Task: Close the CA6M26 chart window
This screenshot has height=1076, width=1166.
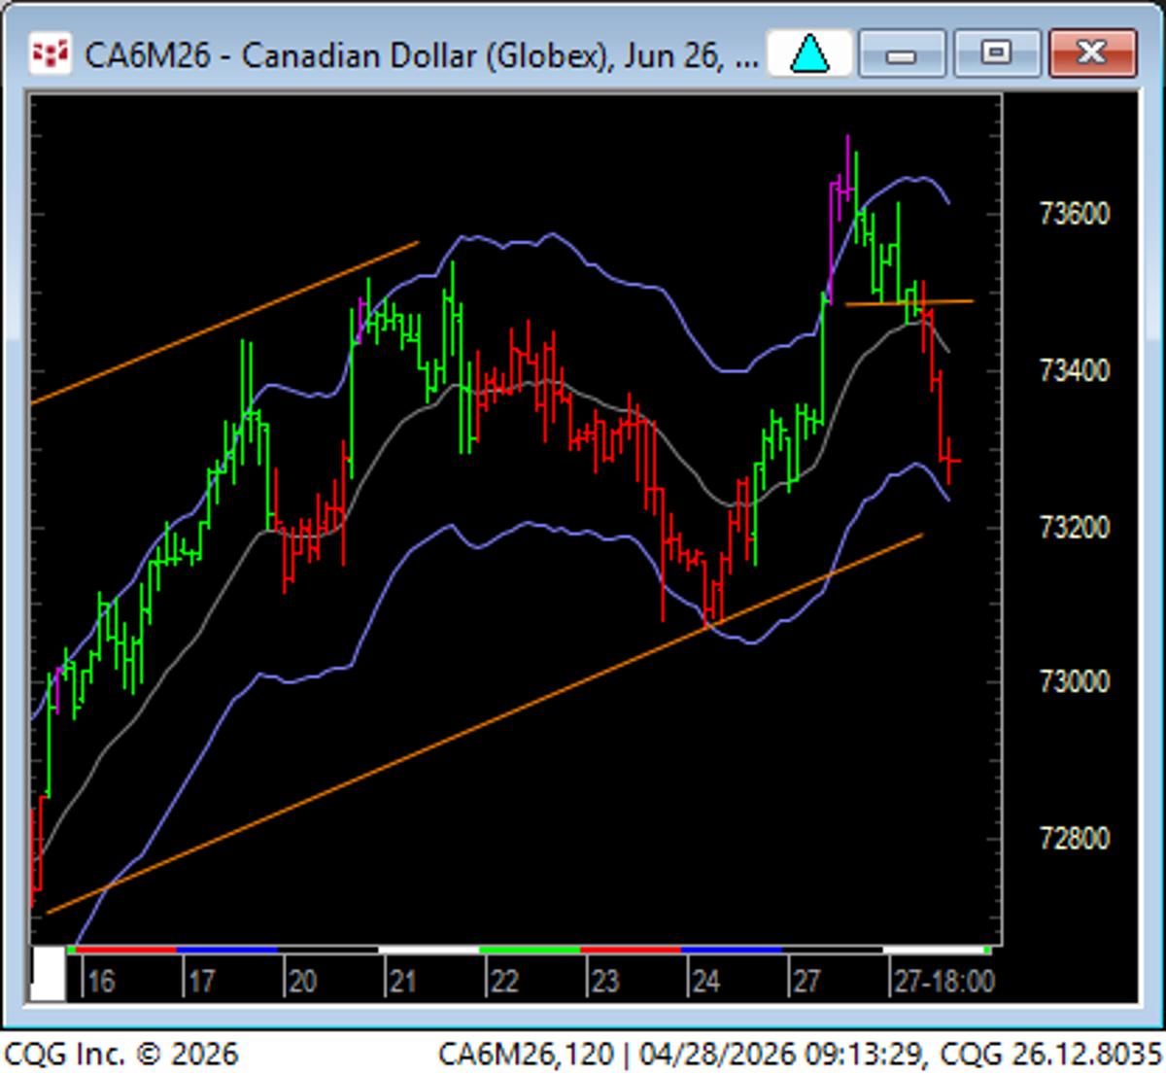Action: (1092, 53)
